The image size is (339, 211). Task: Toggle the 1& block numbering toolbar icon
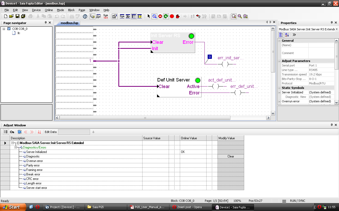point(128,16)
